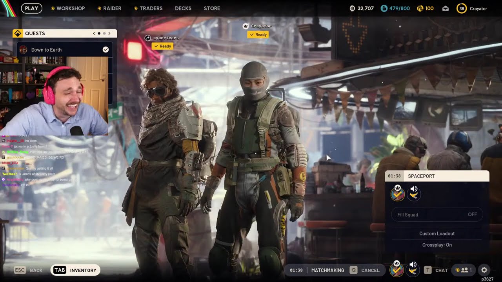Screen dimensions: 502x282
Task: Open settings gear in bottom bar
Action: pyautogui.click(x=484, y=270)
